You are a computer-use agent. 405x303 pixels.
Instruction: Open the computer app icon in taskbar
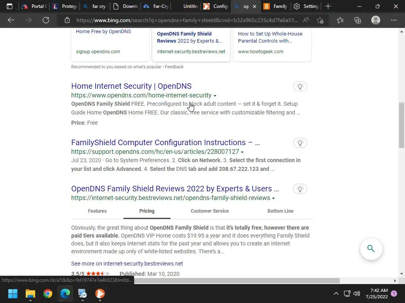point(83,294)
